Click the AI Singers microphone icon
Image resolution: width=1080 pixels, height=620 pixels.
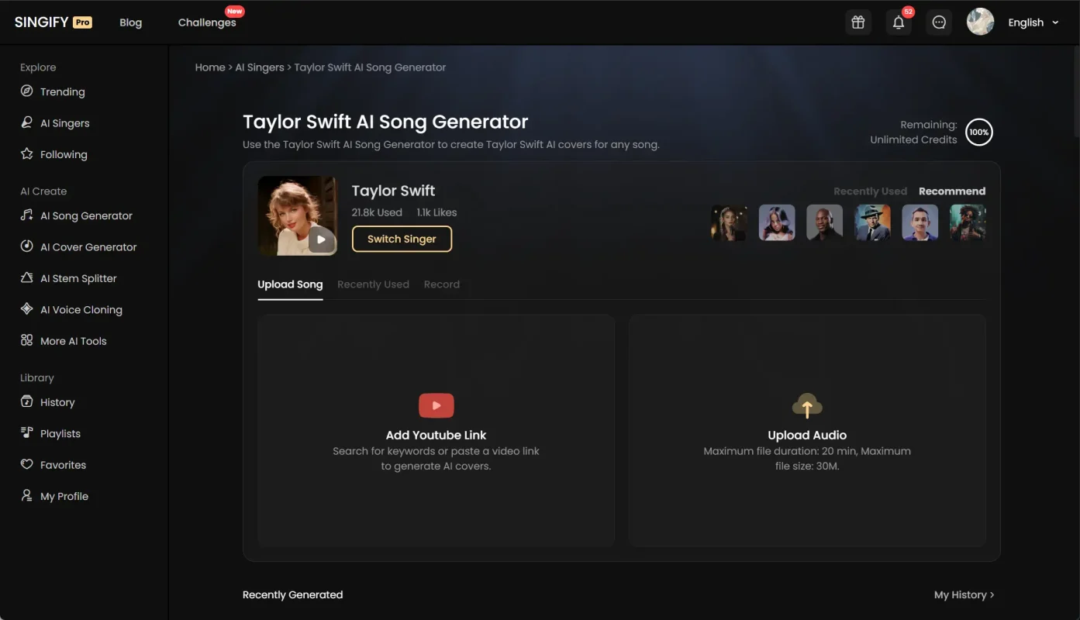[x=26, y=122]
